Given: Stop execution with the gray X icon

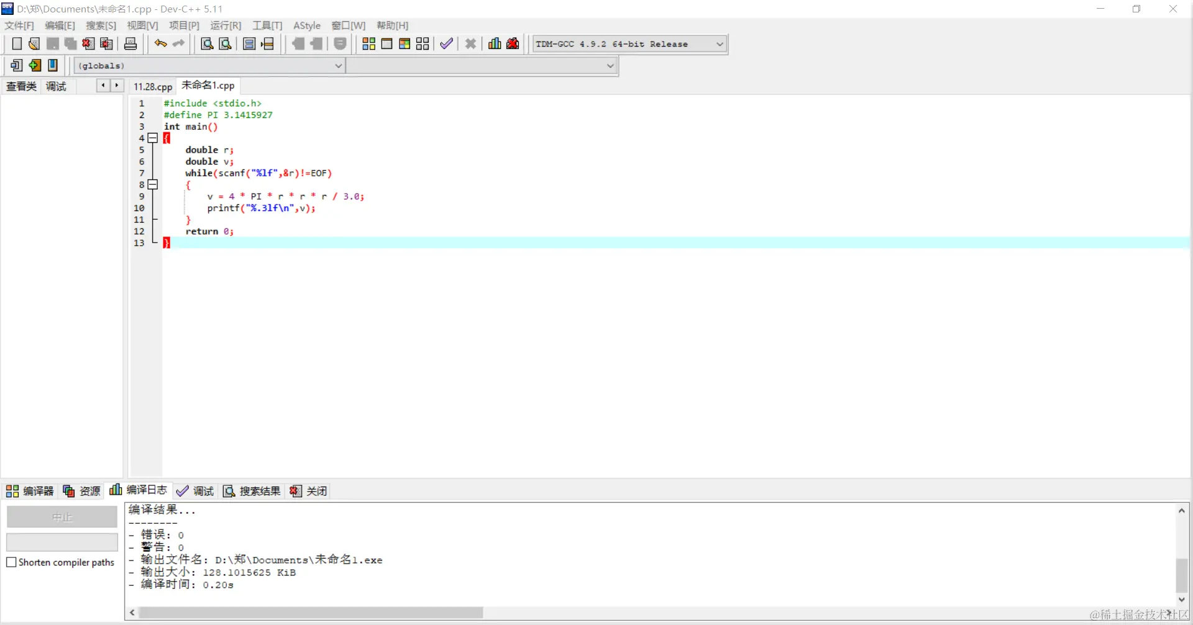Looking at the screenshot, I should coord(470,43).
